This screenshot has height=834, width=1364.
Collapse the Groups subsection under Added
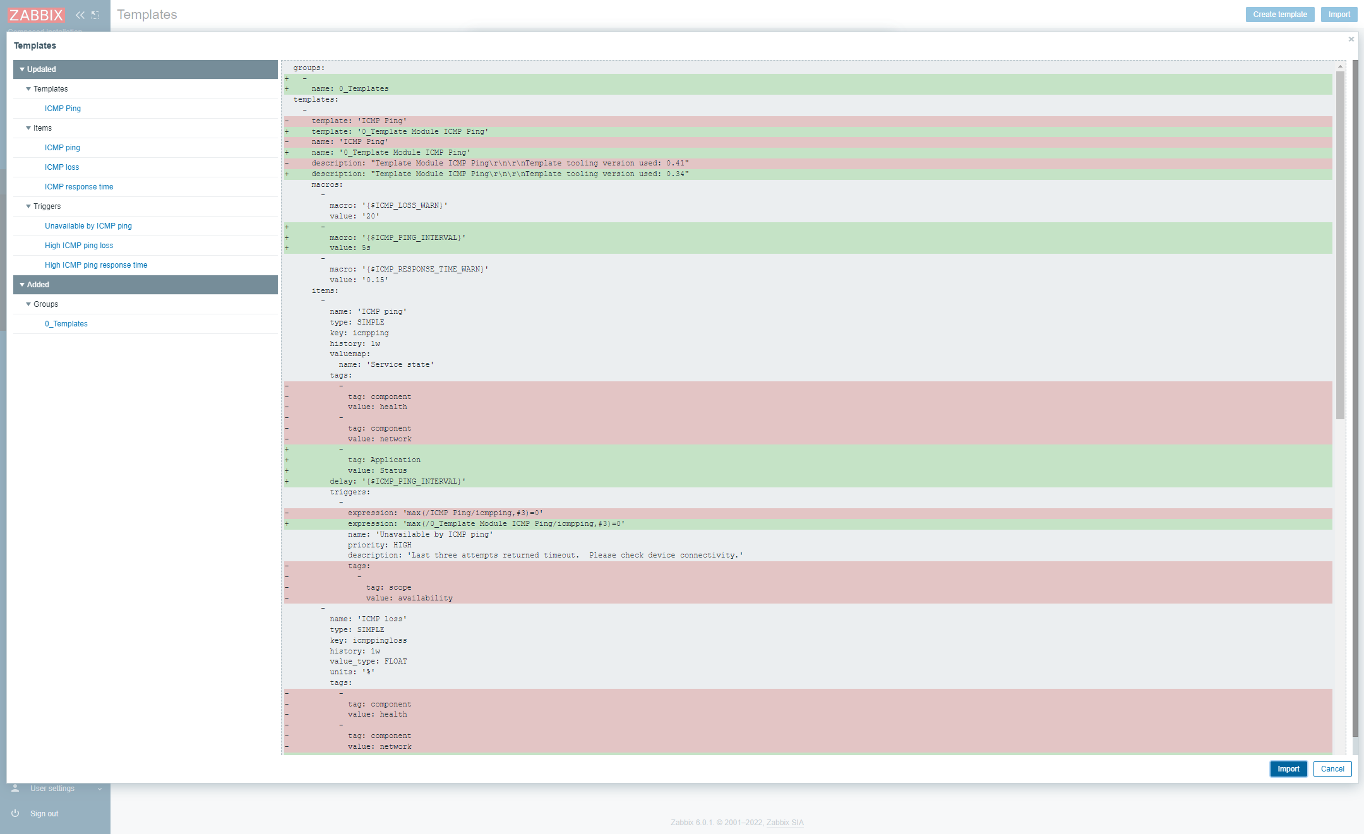28,304
